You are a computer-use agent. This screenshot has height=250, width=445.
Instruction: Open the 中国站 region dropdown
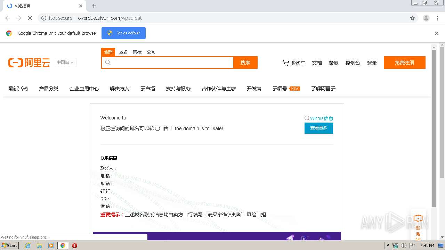[x=65, y=62]
